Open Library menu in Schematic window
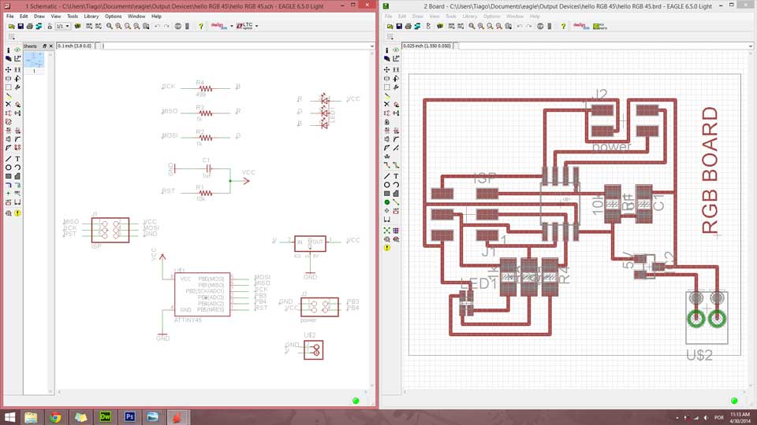 point(91,16)
